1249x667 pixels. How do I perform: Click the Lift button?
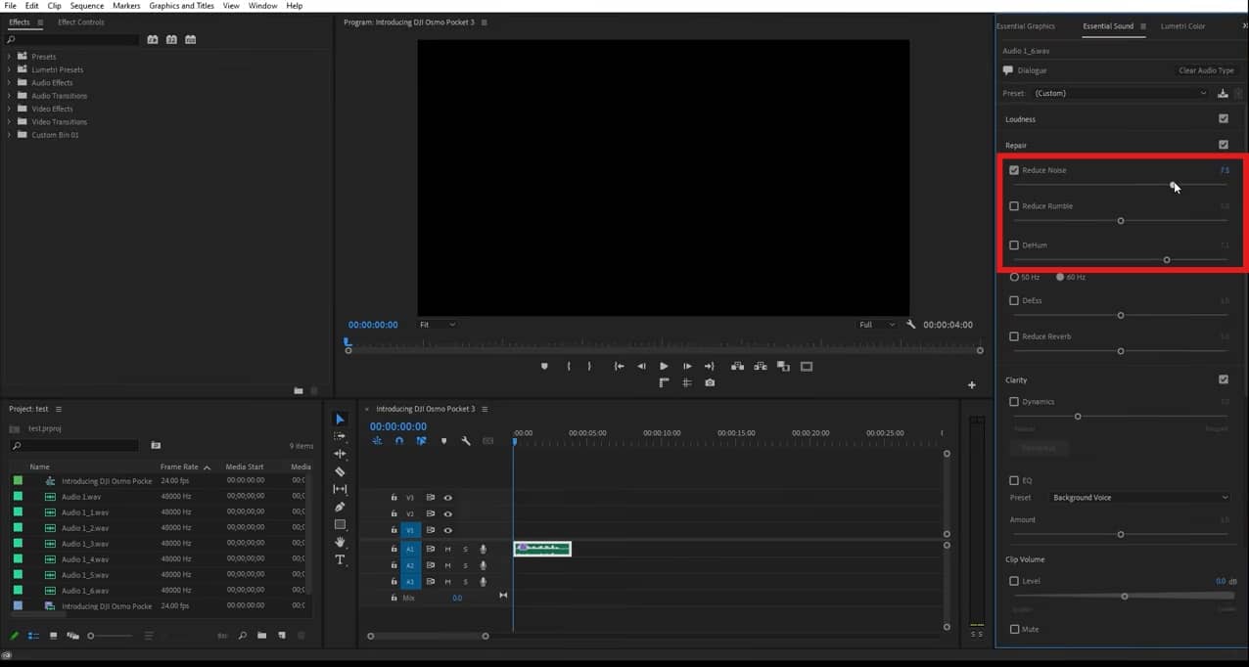(x=737, y=367)
